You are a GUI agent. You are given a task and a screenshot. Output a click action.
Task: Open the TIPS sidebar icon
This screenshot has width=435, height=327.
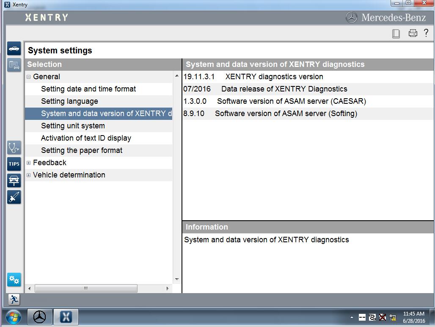point(14,164)
